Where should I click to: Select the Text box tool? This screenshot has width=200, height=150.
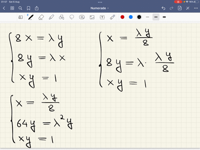102,17
